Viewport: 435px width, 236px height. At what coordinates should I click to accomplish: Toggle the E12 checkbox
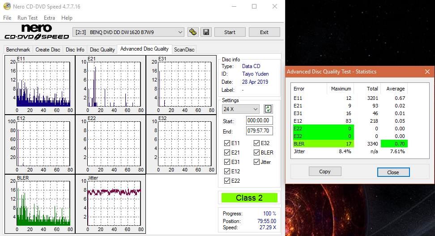coord(227,172)
